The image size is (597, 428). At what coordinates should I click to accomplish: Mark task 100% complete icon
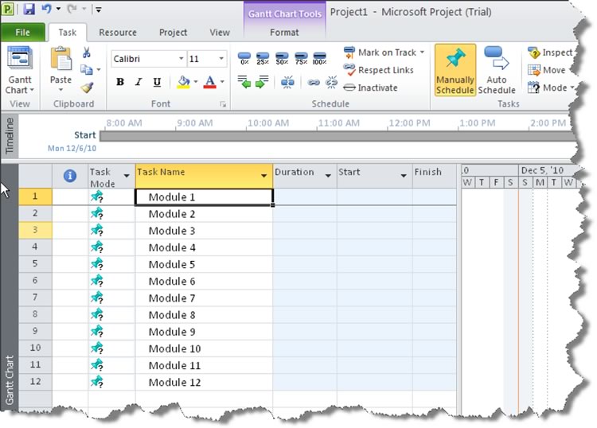(319, 59)
